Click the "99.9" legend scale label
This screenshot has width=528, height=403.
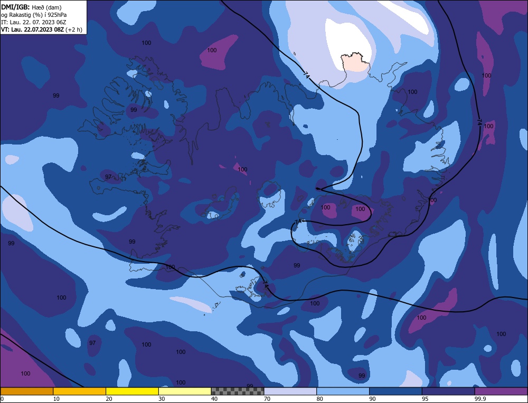click(479, 399)
